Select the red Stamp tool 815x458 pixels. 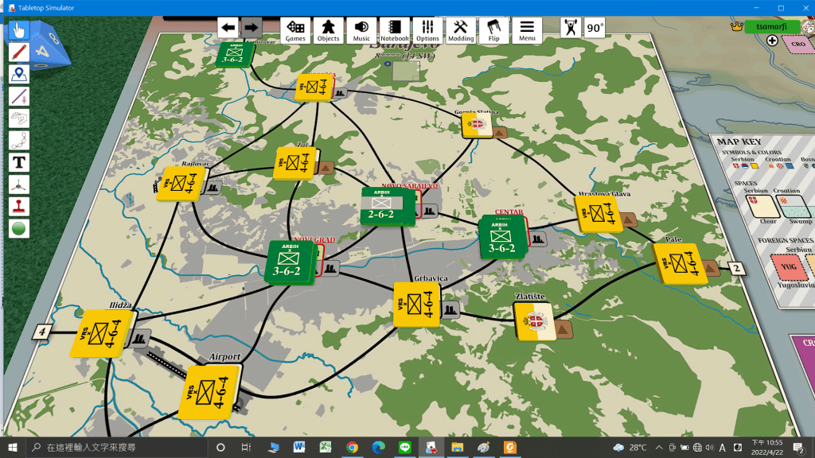[19, 206]
